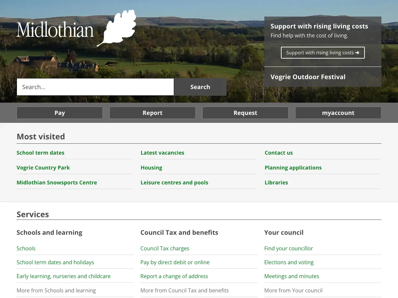Click the 'Support with rising living costs' arrow button
The width and height of the screenshot is (398, 298).
coord(323,53)
